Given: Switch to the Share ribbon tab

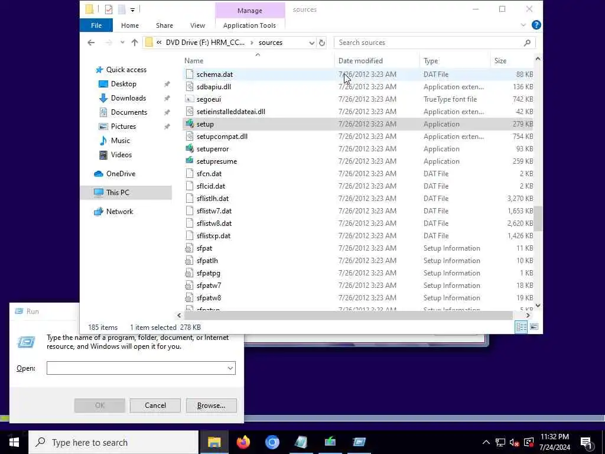Looking at the screenshot, I should click(164, 25).
